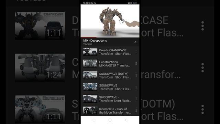Viewport: 220px width, 124px height.
Task: Play SOUNDWAVE 1:32 thumbnail in playlist
Action: click(90, 87)
